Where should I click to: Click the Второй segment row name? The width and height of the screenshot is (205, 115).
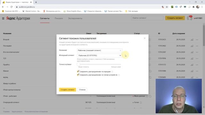[6, 40]
